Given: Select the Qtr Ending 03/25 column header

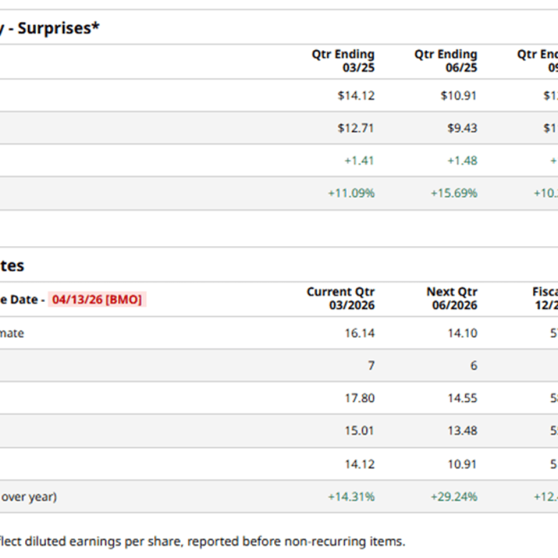Looking at the screenshot, I should point(343,61).
